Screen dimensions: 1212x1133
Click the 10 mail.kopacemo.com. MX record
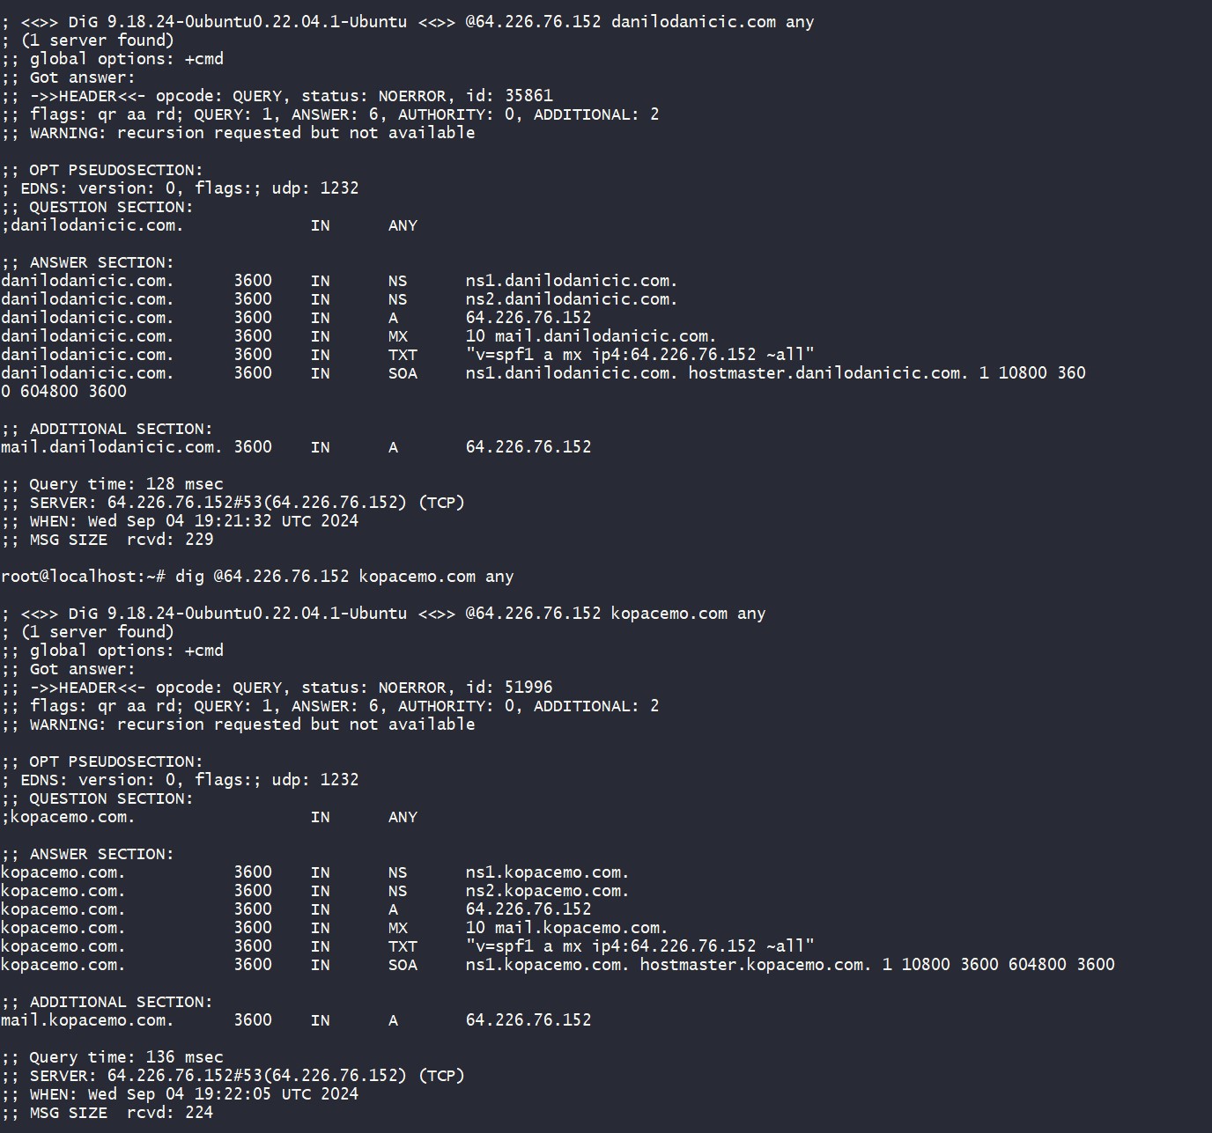[567, 928]
